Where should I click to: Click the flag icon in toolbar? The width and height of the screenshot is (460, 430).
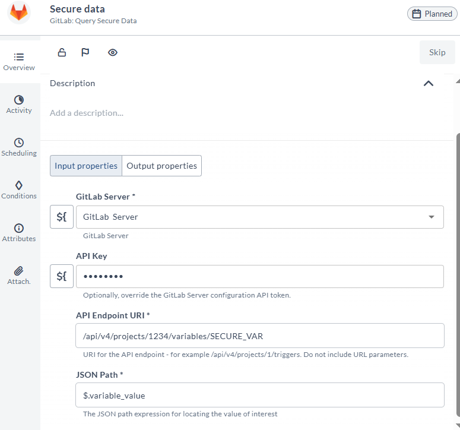point(85,52)
